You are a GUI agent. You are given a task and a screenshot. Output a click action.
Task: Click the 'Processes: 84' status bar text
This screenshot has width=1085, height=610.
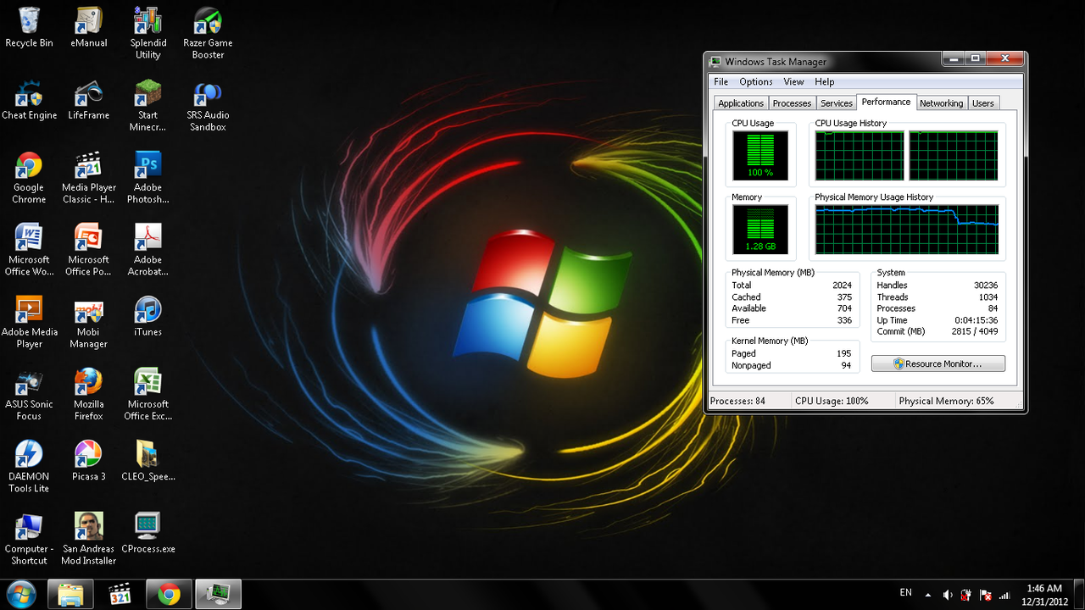coord(737,401)
